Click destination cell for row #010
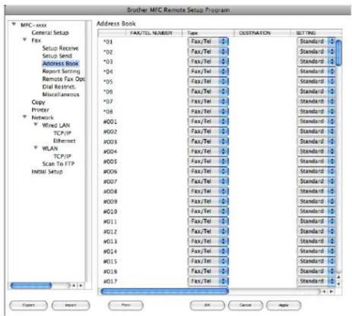Screen dimensions: 352x316 pos(263,211)
